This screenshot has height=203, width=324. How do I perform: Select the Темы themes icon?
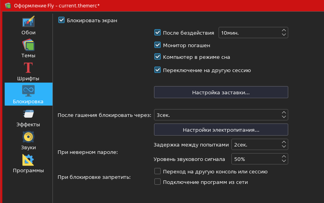pos(28,45)
